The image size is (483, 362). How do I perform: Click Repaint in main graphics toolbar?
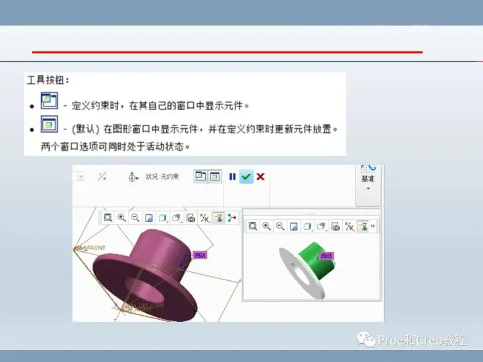click(149, 218)
